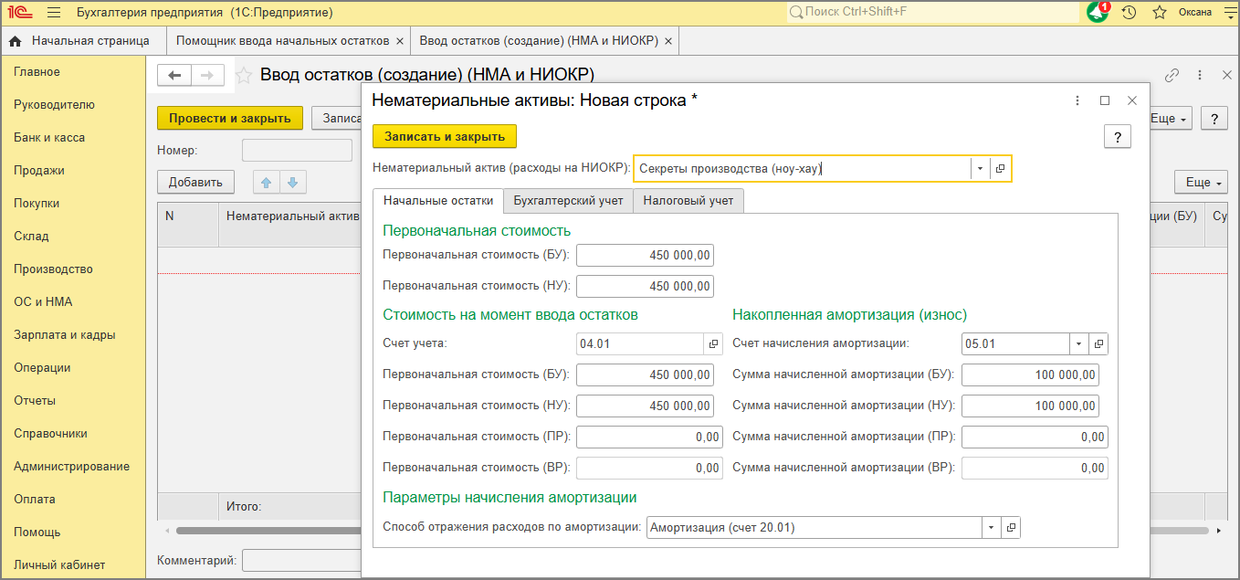Open Зарплата и кадры section

(x=65, y=335)
